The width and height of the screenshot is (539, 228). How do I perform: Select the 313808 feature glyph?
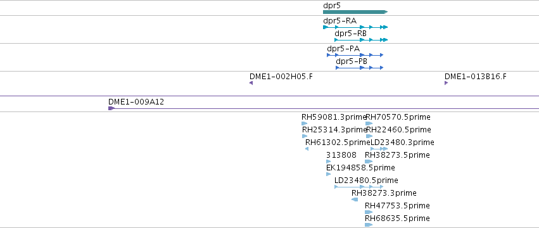(x=328, y=161)
